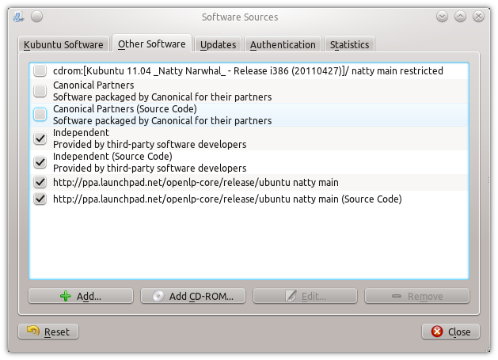Select the Other Software tab
This screenshot has height=360, width=498.
point(152,44)
